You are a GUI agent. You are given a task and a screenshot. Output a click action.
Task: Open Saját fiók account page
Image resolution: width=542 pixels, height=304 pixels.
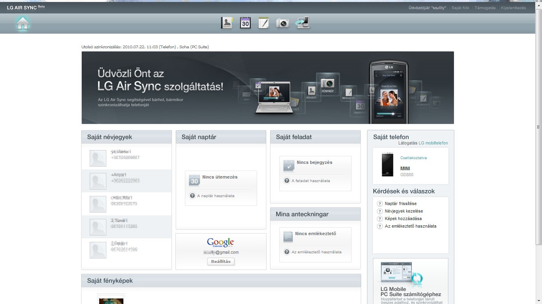point(460,8)
